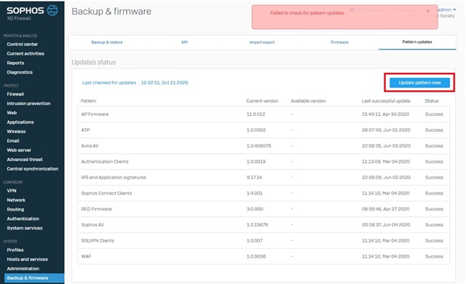Screen dimensions: 466x284
Task: Switch to the Backup & restore tab
Action: click(107, 42)
